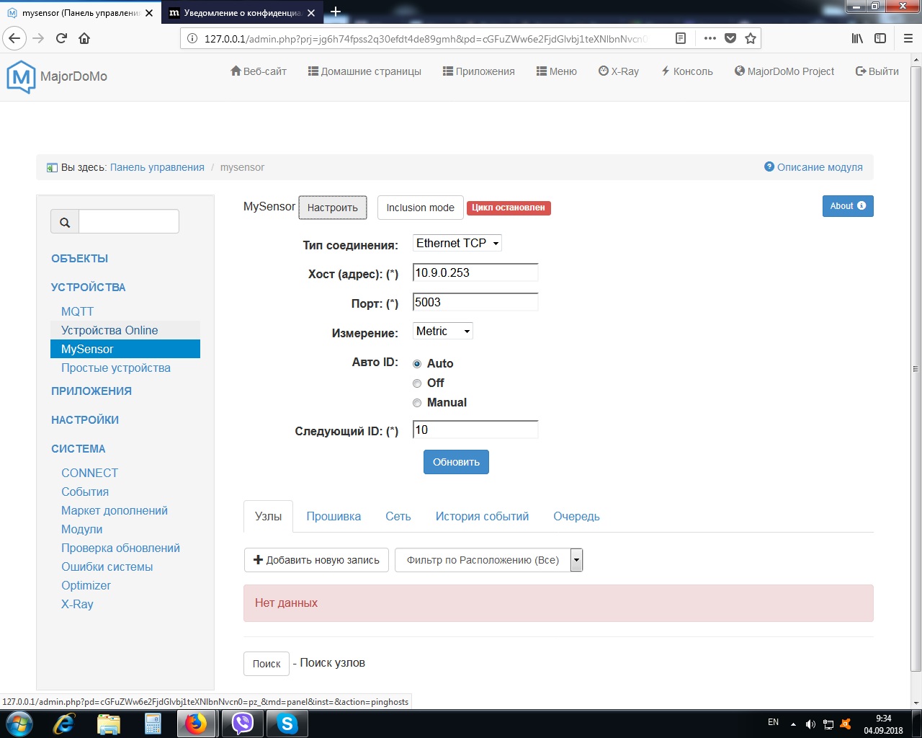Viewport: 922px width, 738px height.
Task: Open Домашние страницы top menu
Action: [x=364, y=71]
